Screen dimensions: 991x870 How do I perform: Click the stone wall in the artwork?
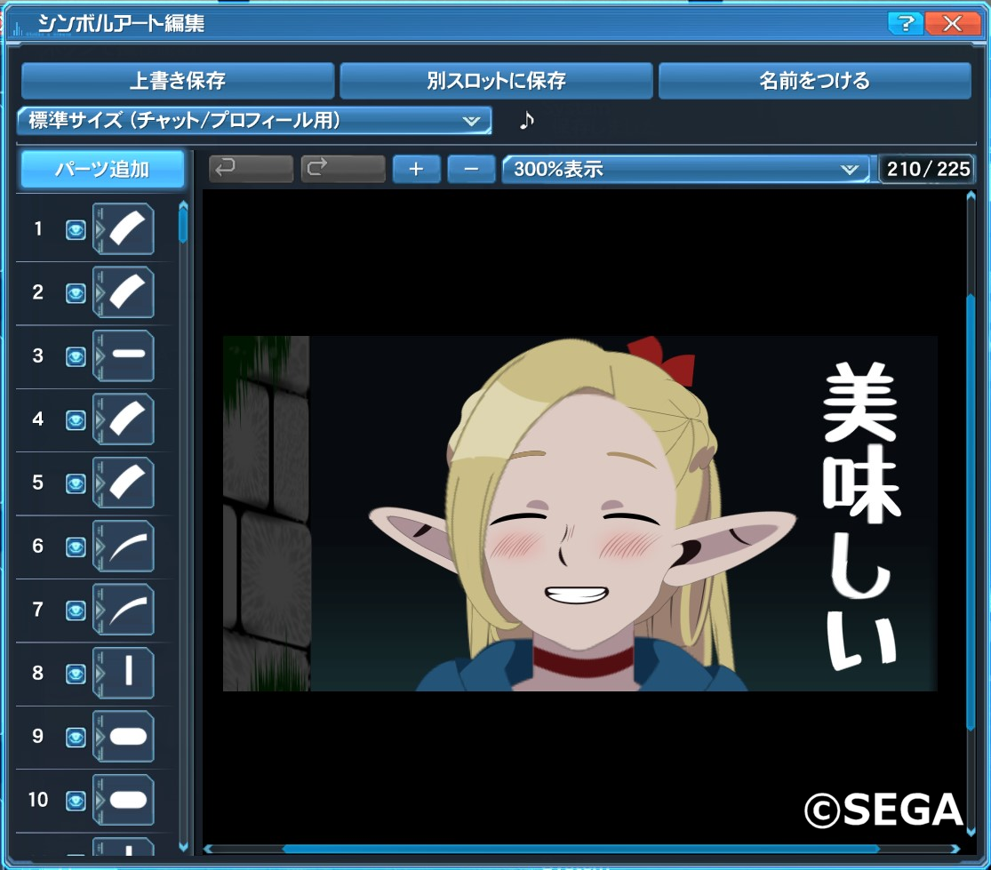coord(266,513)
